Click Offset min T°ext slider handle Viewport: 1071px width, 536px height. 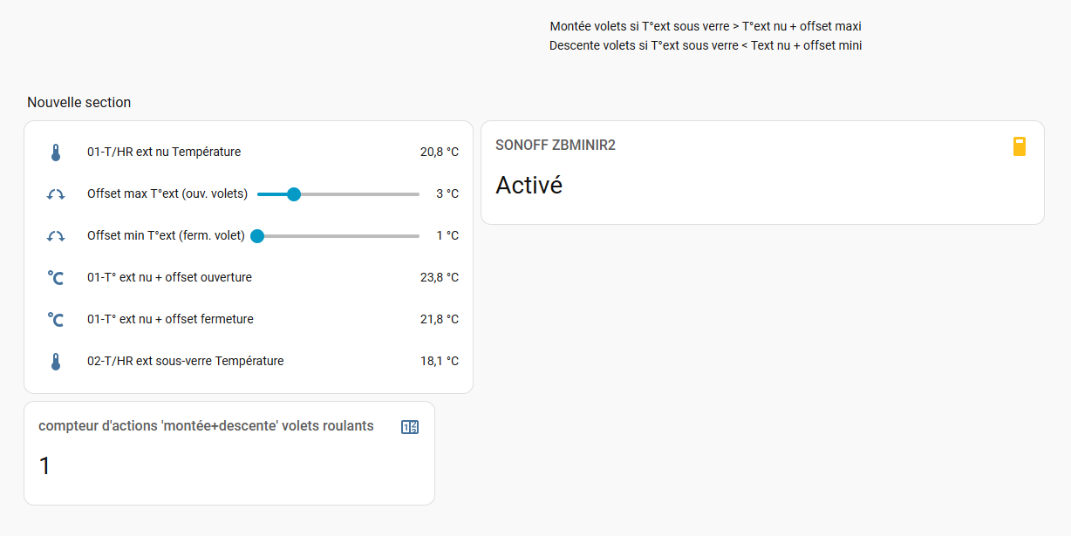(257, 236)
